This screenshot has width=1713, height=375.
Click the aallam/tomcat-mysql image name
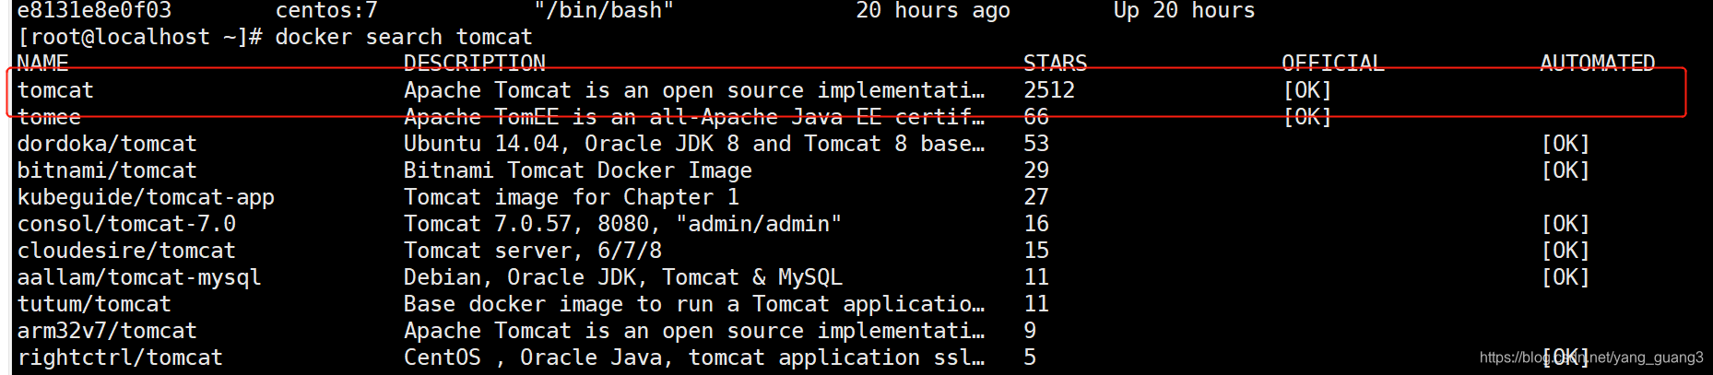coord(139,277)
